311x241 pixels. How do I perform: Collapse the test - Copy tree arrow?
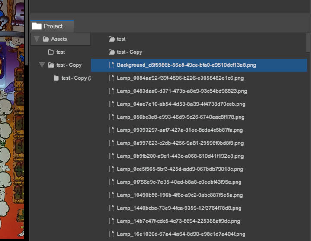pyautogui.click(x=42, y=65)
